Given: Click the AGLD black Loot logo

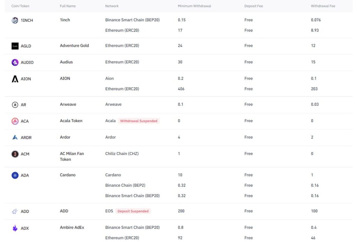Looking at the screenshot, I should pyautogui.click(x=15, y=46).
